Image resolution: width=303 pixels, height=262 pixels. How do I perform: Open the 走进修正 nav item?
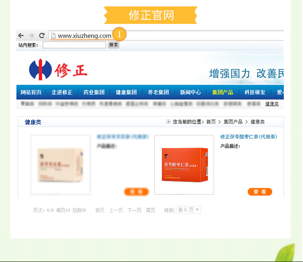(62, 92)
